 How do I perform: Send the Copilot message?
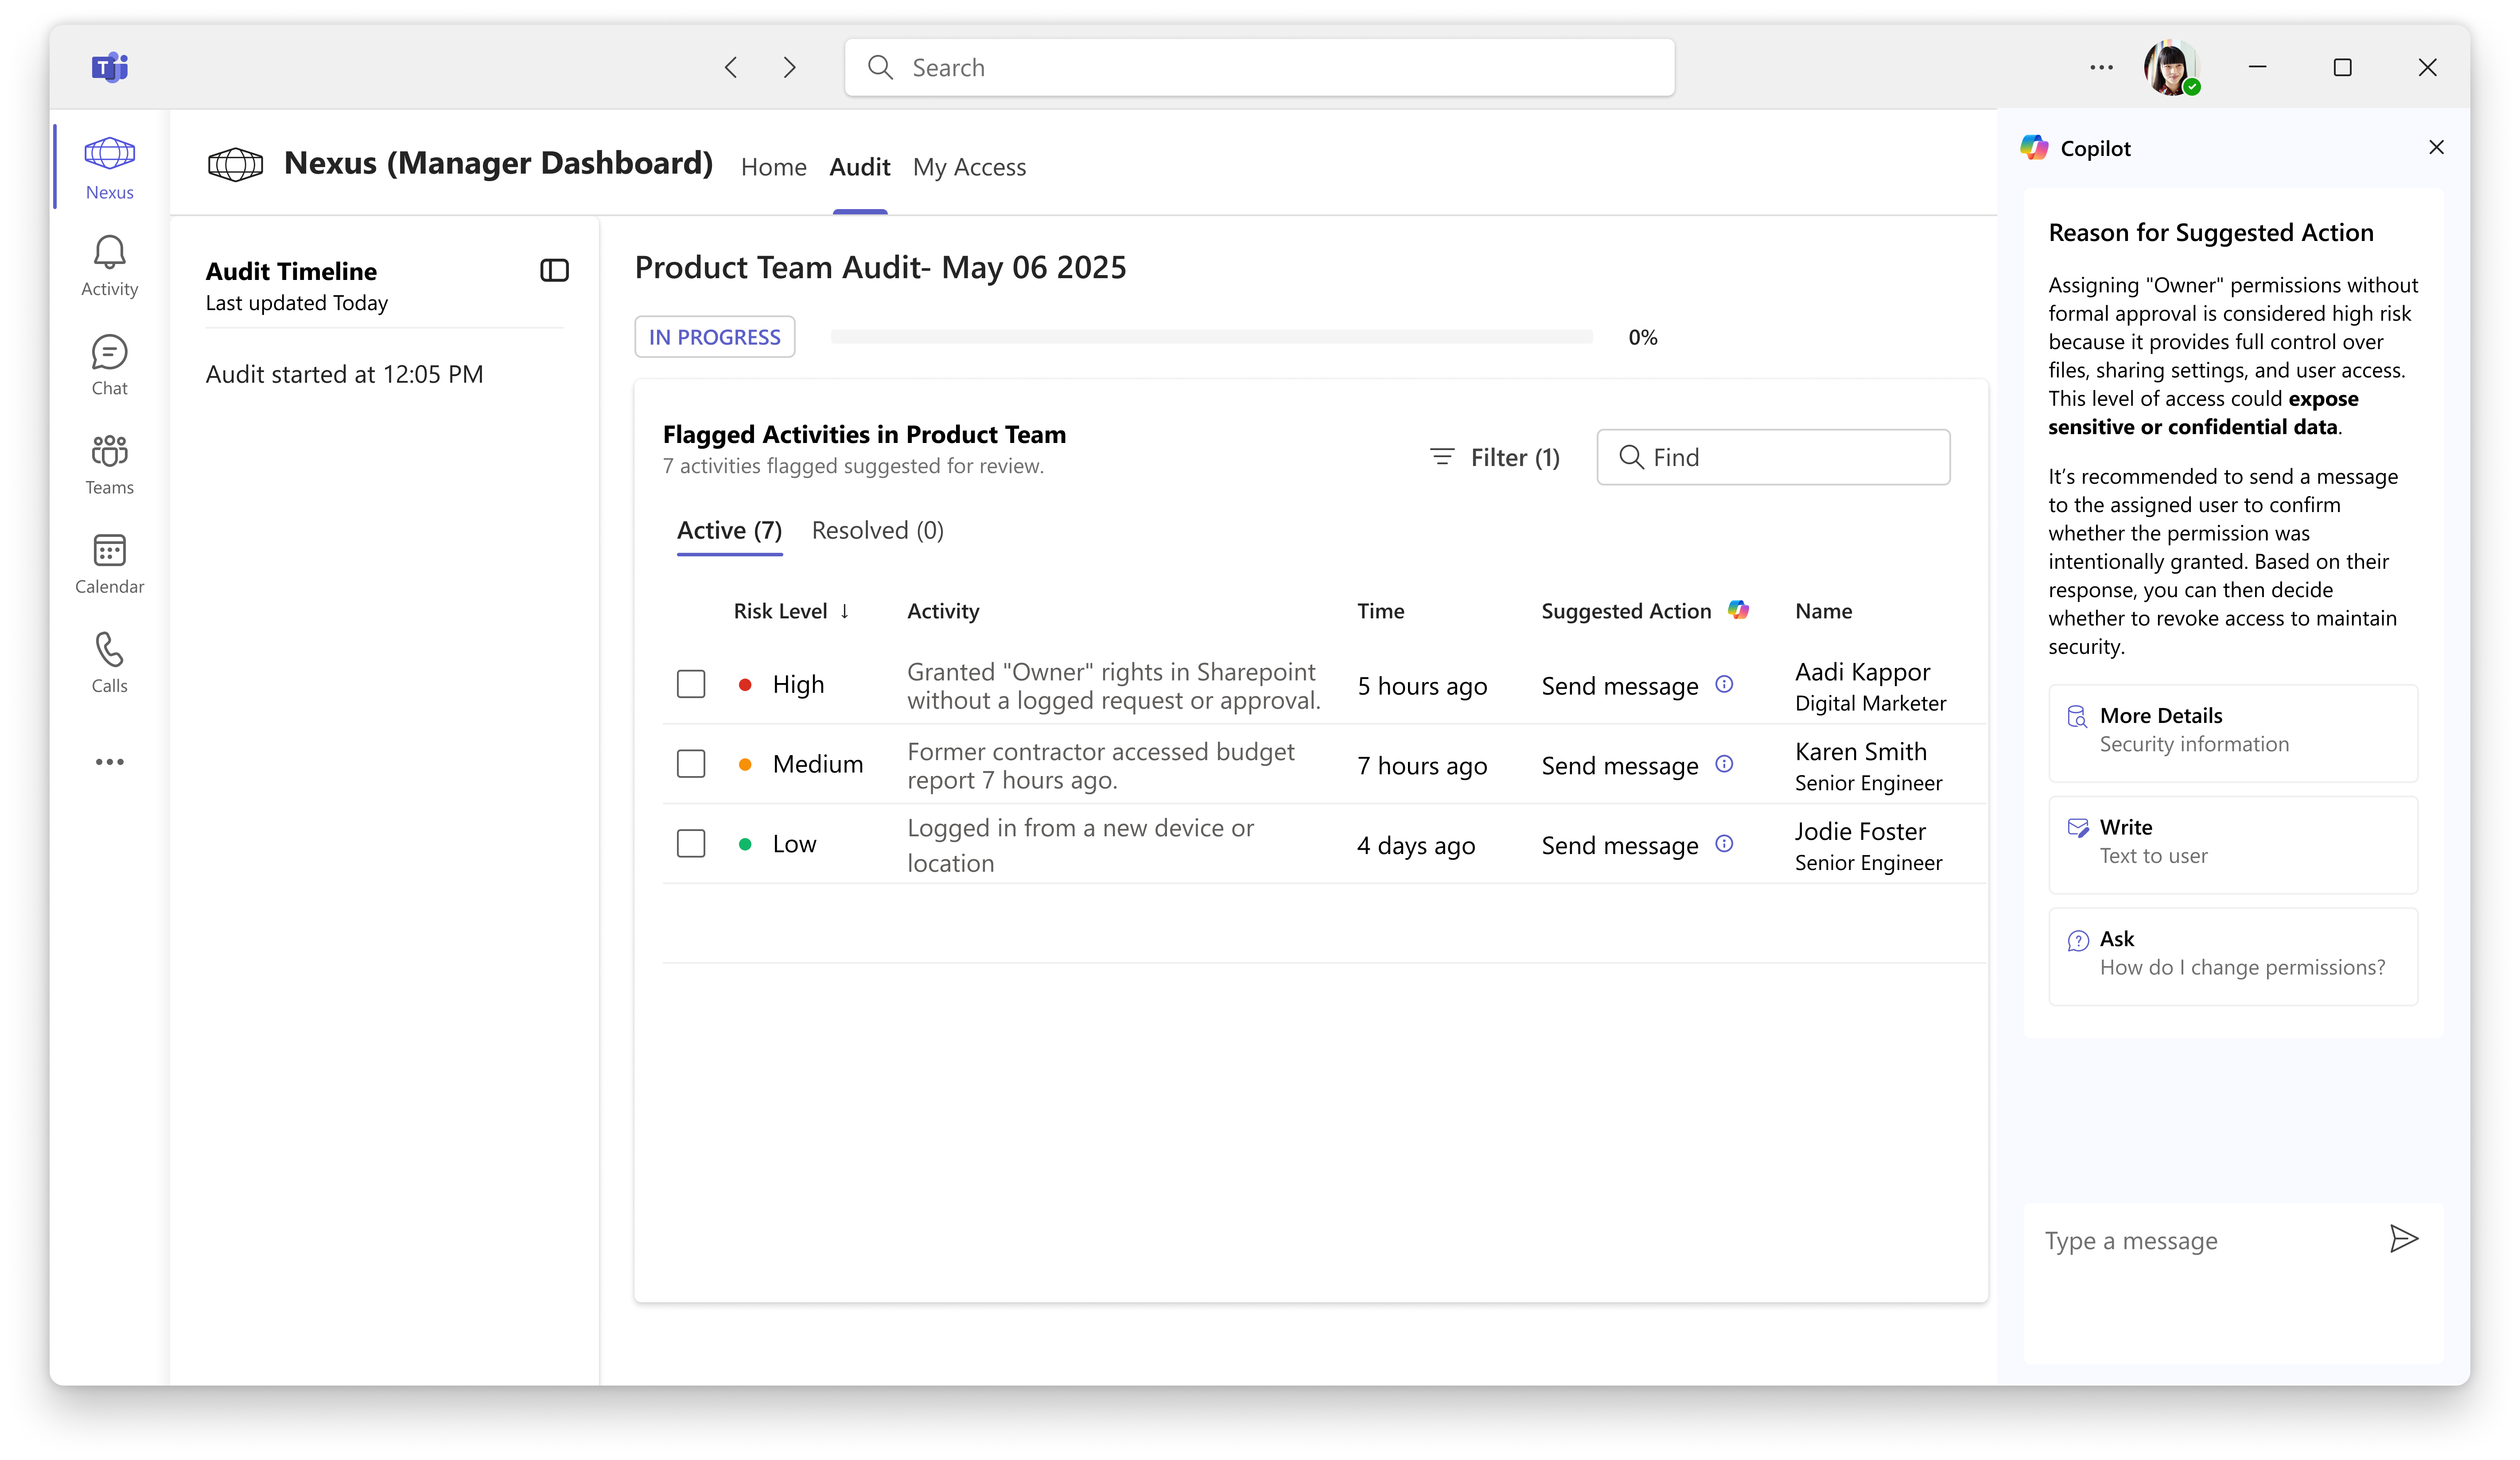coord(2403,1239)
